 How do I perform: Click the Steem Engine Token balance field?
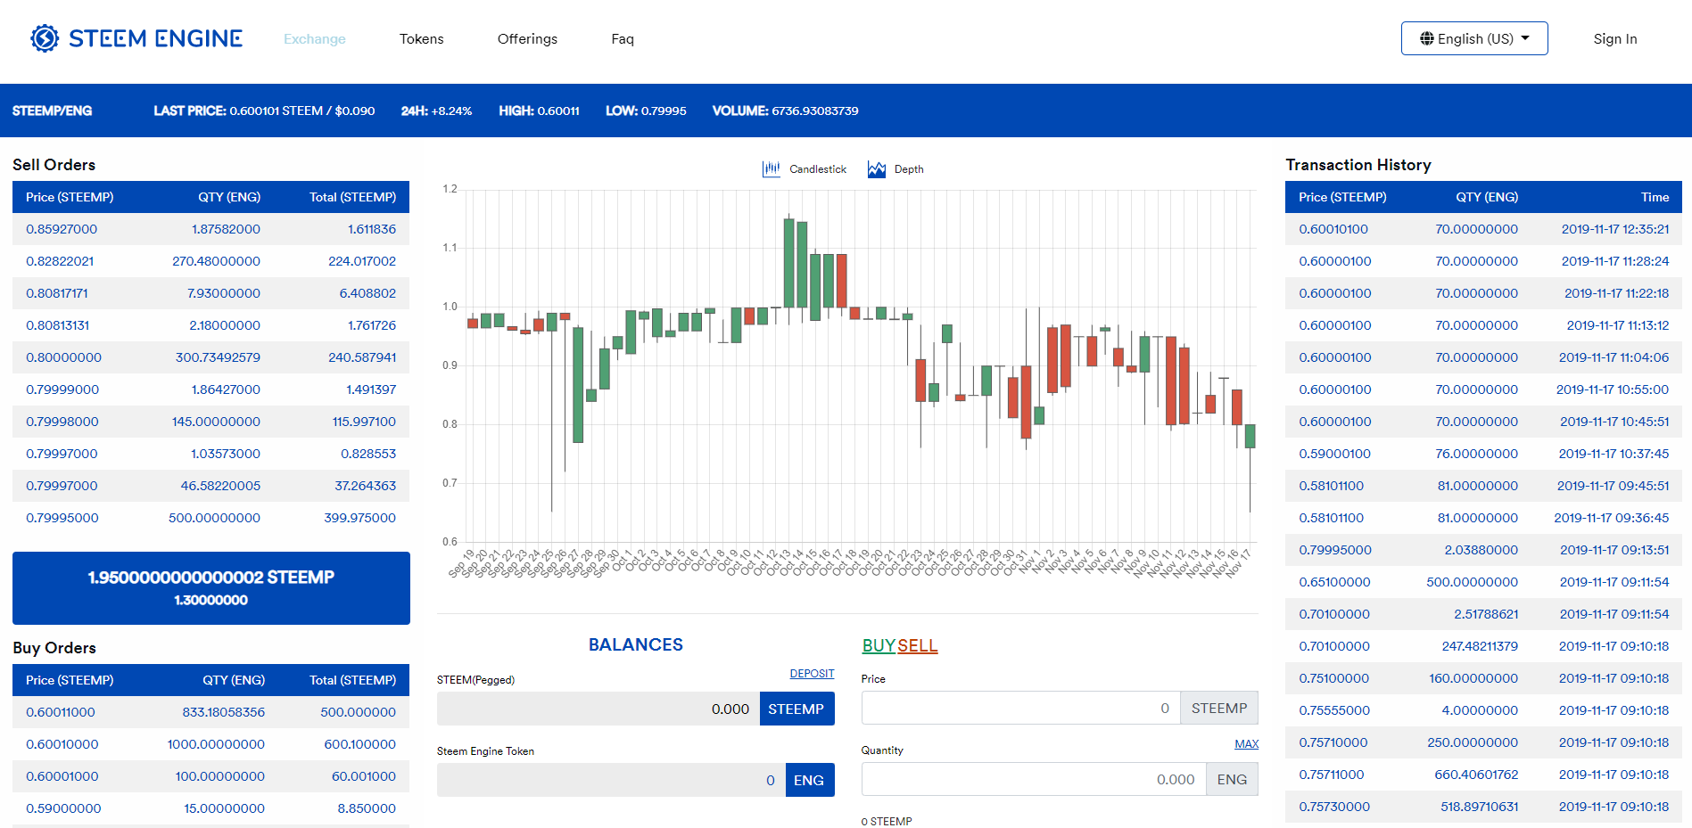click(611, 780)
